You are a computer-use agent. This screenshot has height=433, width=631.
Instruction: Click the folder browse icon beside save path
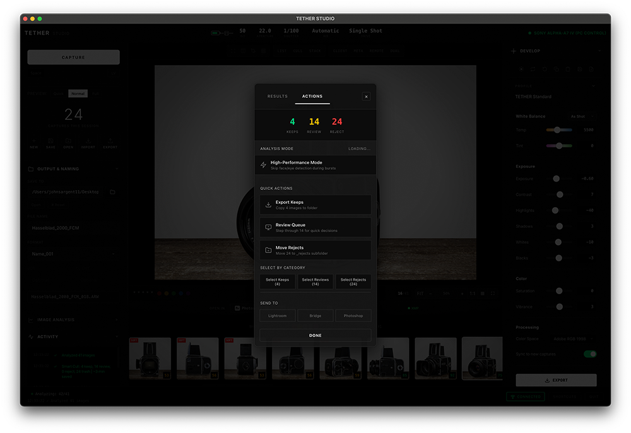pyautogui.click(x=112, y=192)
